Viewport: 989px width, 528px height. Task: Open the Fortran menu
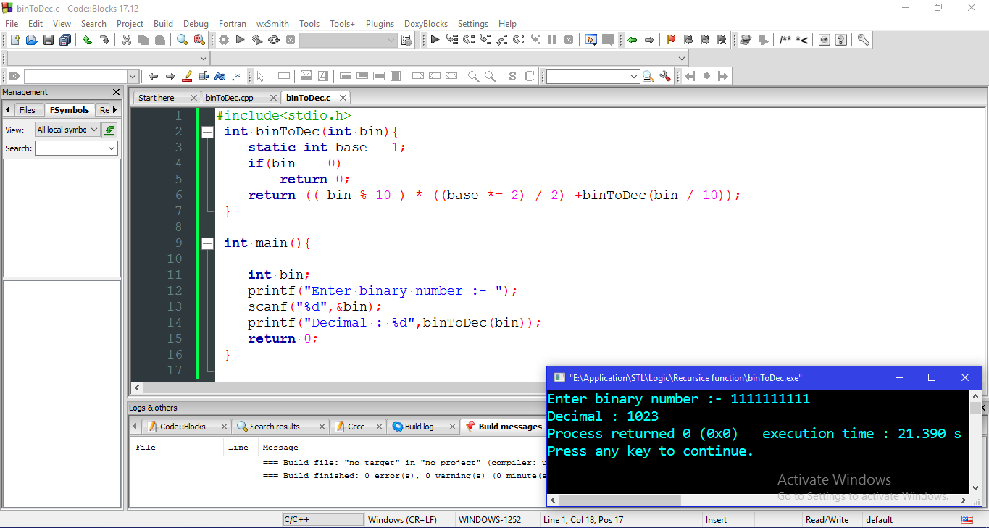(x=232, y=23)
